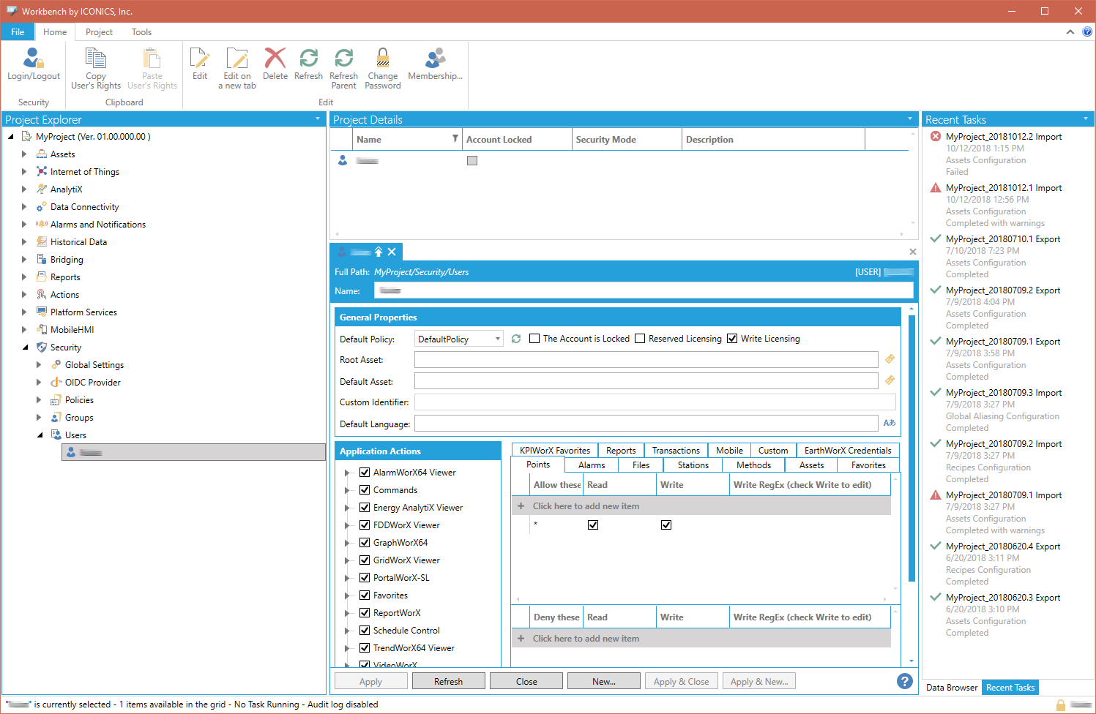
Task: Expand the Alarms and Notifications tree node
Action: (x=24, y=225)
